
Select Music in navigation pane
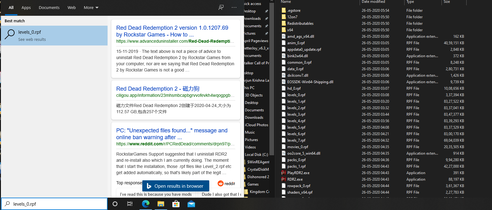[x=250, y=132]
